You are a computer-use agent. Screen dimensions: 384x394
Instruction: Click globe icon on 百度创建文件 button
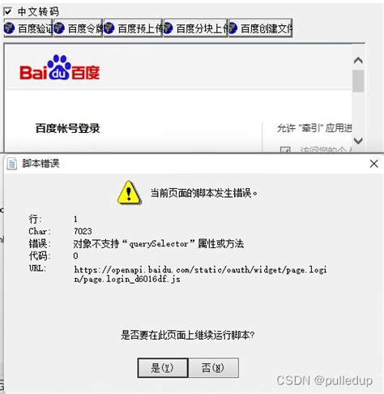233,28
